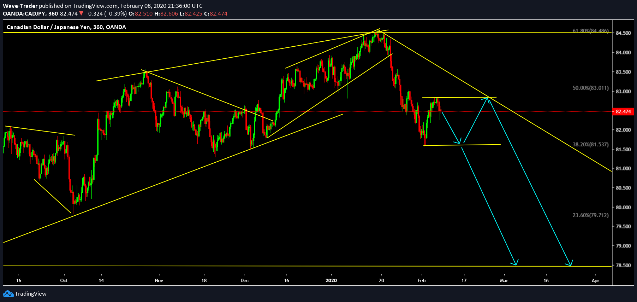Click the 2020 year label on time axis

(x=331, y=280)
